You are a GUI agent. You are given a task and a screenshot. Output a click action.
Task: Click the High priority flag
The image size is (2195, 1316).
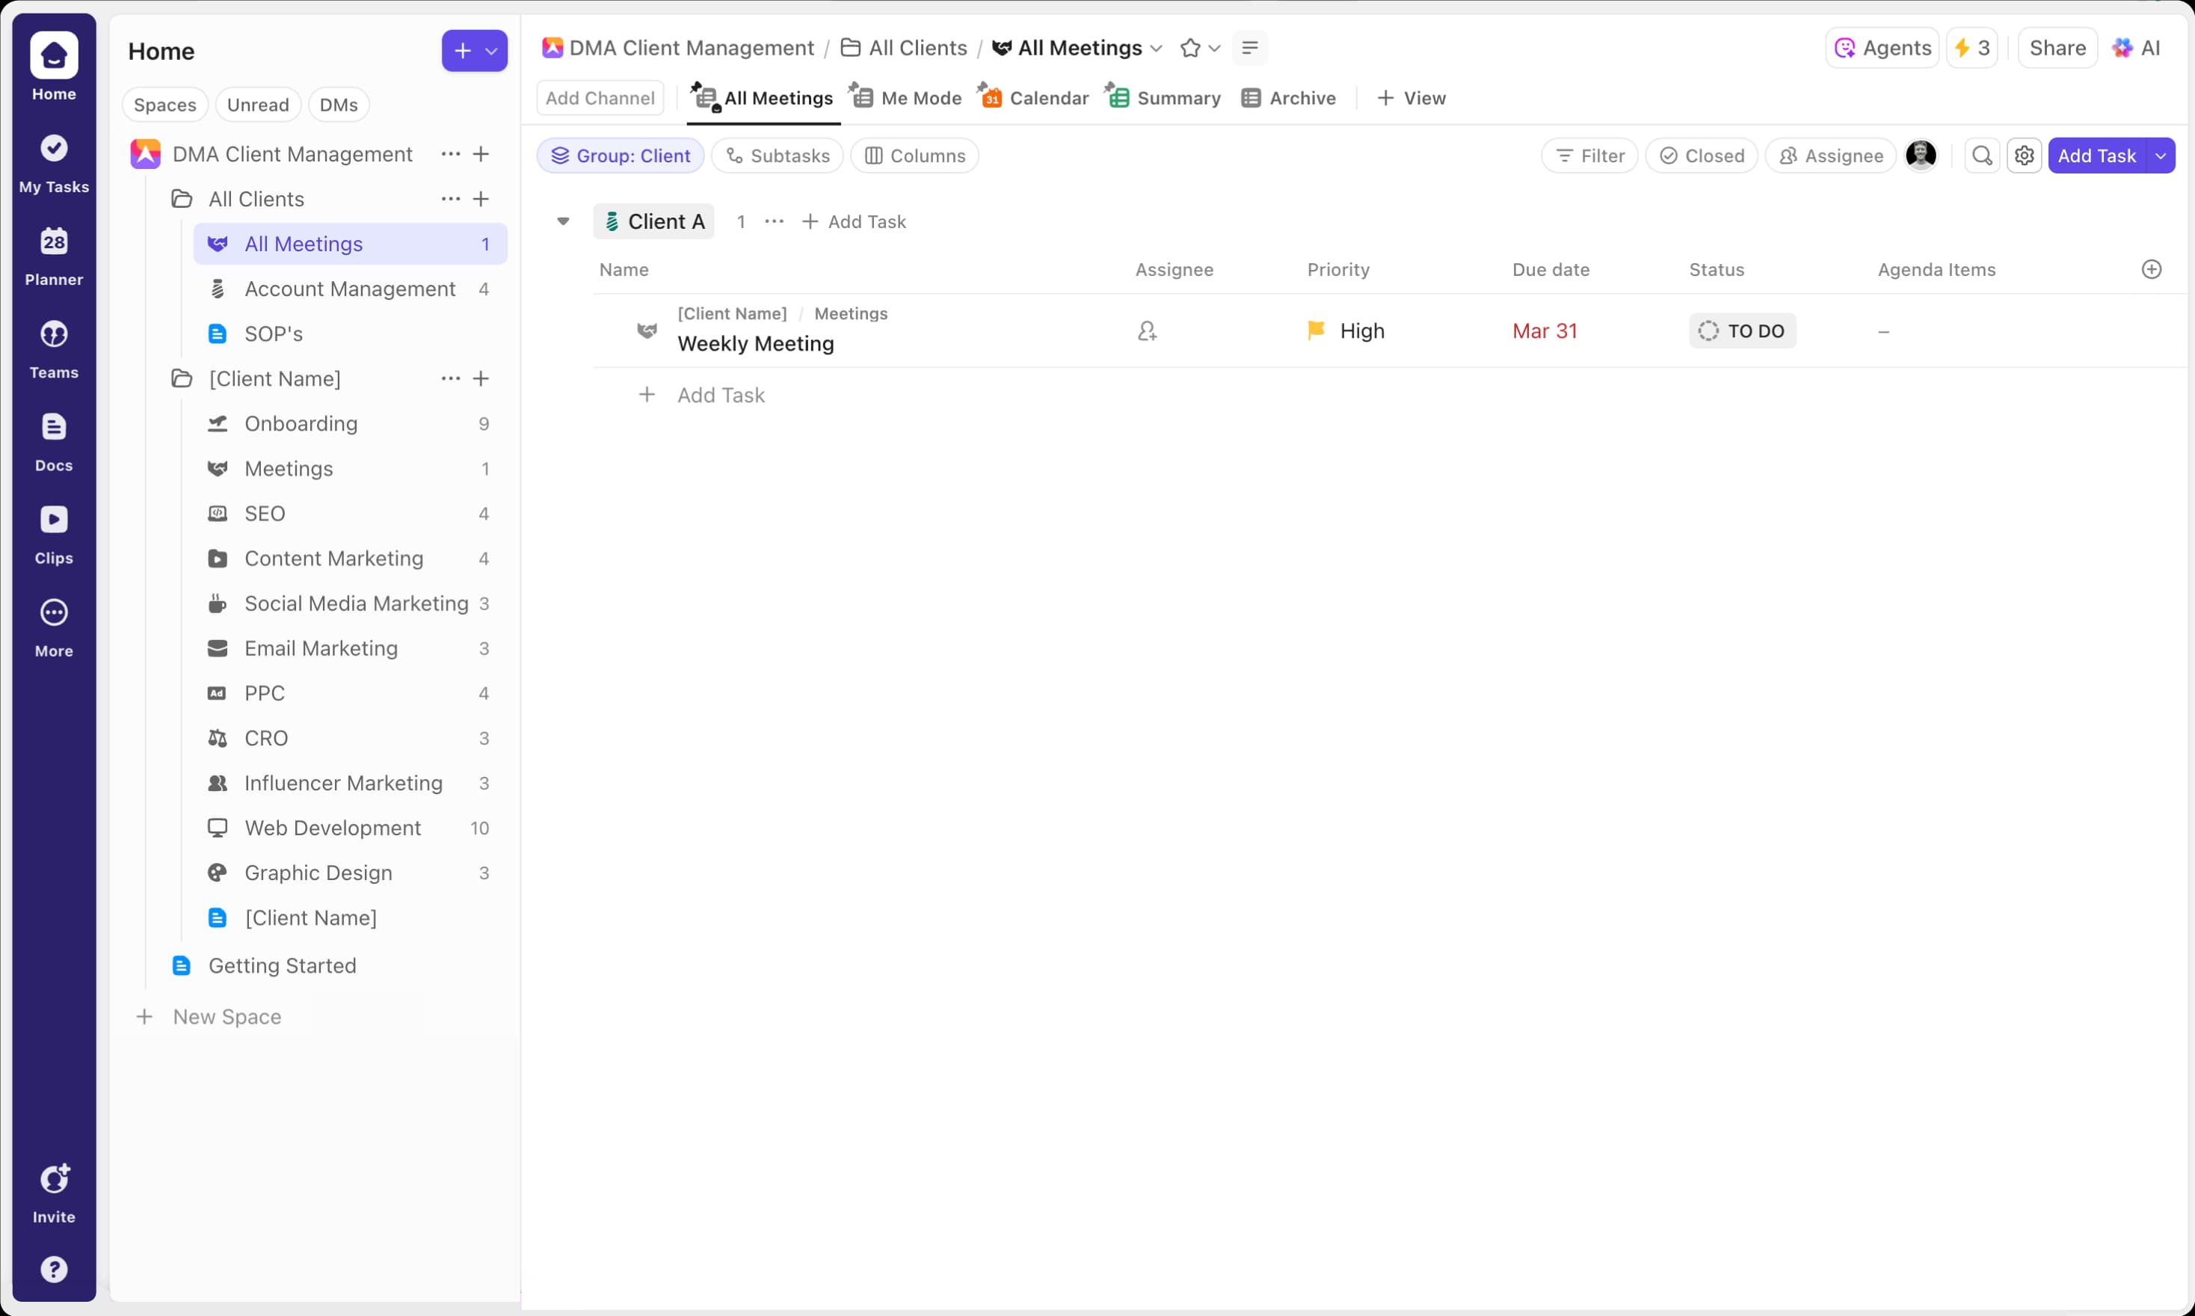1317,330
